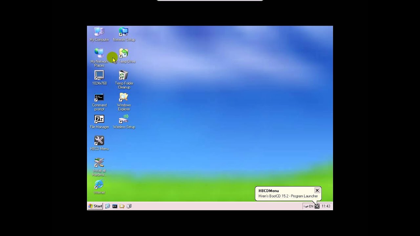Click the Start button
420x236 pixels.
(95, 206)
